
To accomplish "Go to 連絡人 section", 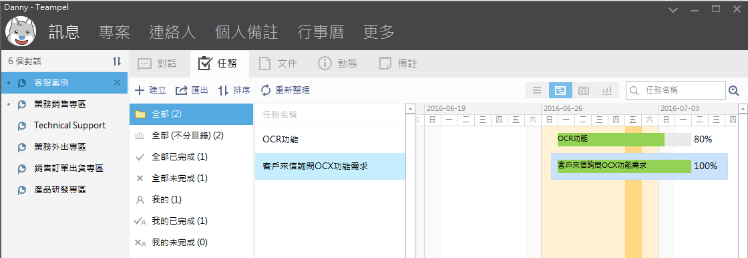I will 172,32.
